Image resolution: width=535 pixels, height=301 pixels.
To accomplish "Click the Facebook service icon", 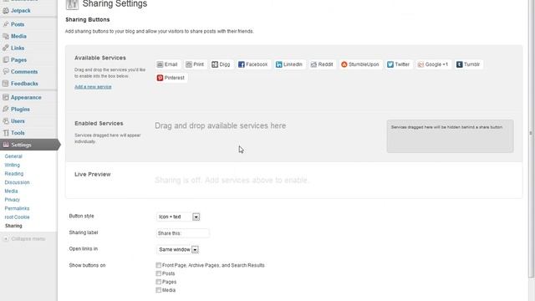I will [242, 64].
